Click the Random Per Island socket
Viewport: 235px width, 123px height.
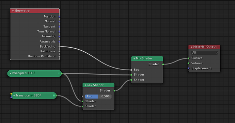pos(59,56)
